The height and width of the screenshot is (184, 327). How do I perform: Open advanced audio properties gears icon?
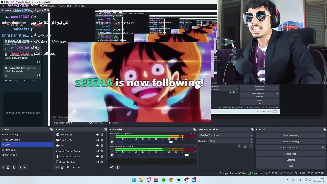(112, 167)
